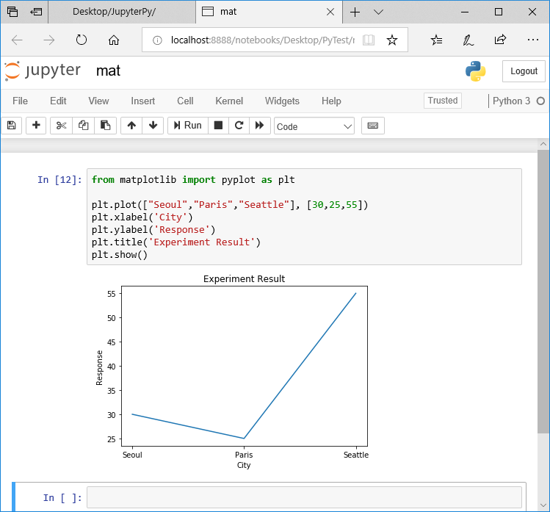Add notes with the pen icon
This screenshot has width=550, height=512.
click(x=468, y=40)
